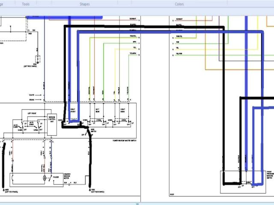Viewport: 274px width, 205px height.
Task: Click the Left Rear switch label
Action: (x=97, y=110)
